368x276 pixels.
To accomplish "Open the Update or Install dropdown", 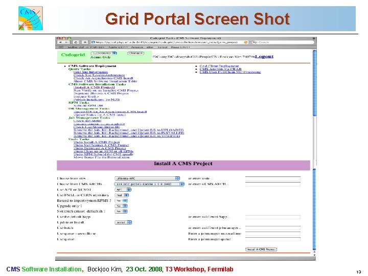I will click(123, 222).
